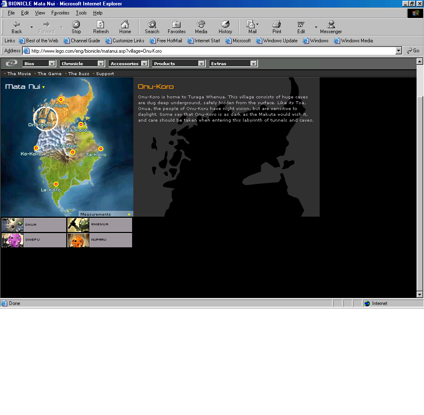
Task: Select the Le-Koro map marker
Action: (56, 184)
